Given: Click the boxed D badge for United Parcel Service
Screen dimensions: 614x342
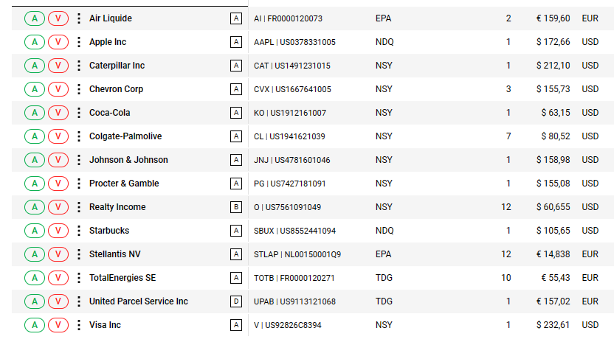Looking at the screenshot, I should 235,301.
